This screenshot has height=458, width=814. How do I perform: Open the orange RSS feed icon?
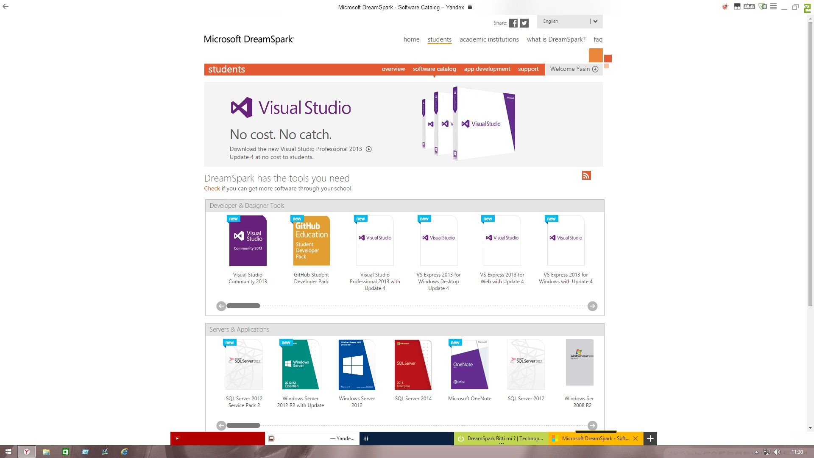586,176
